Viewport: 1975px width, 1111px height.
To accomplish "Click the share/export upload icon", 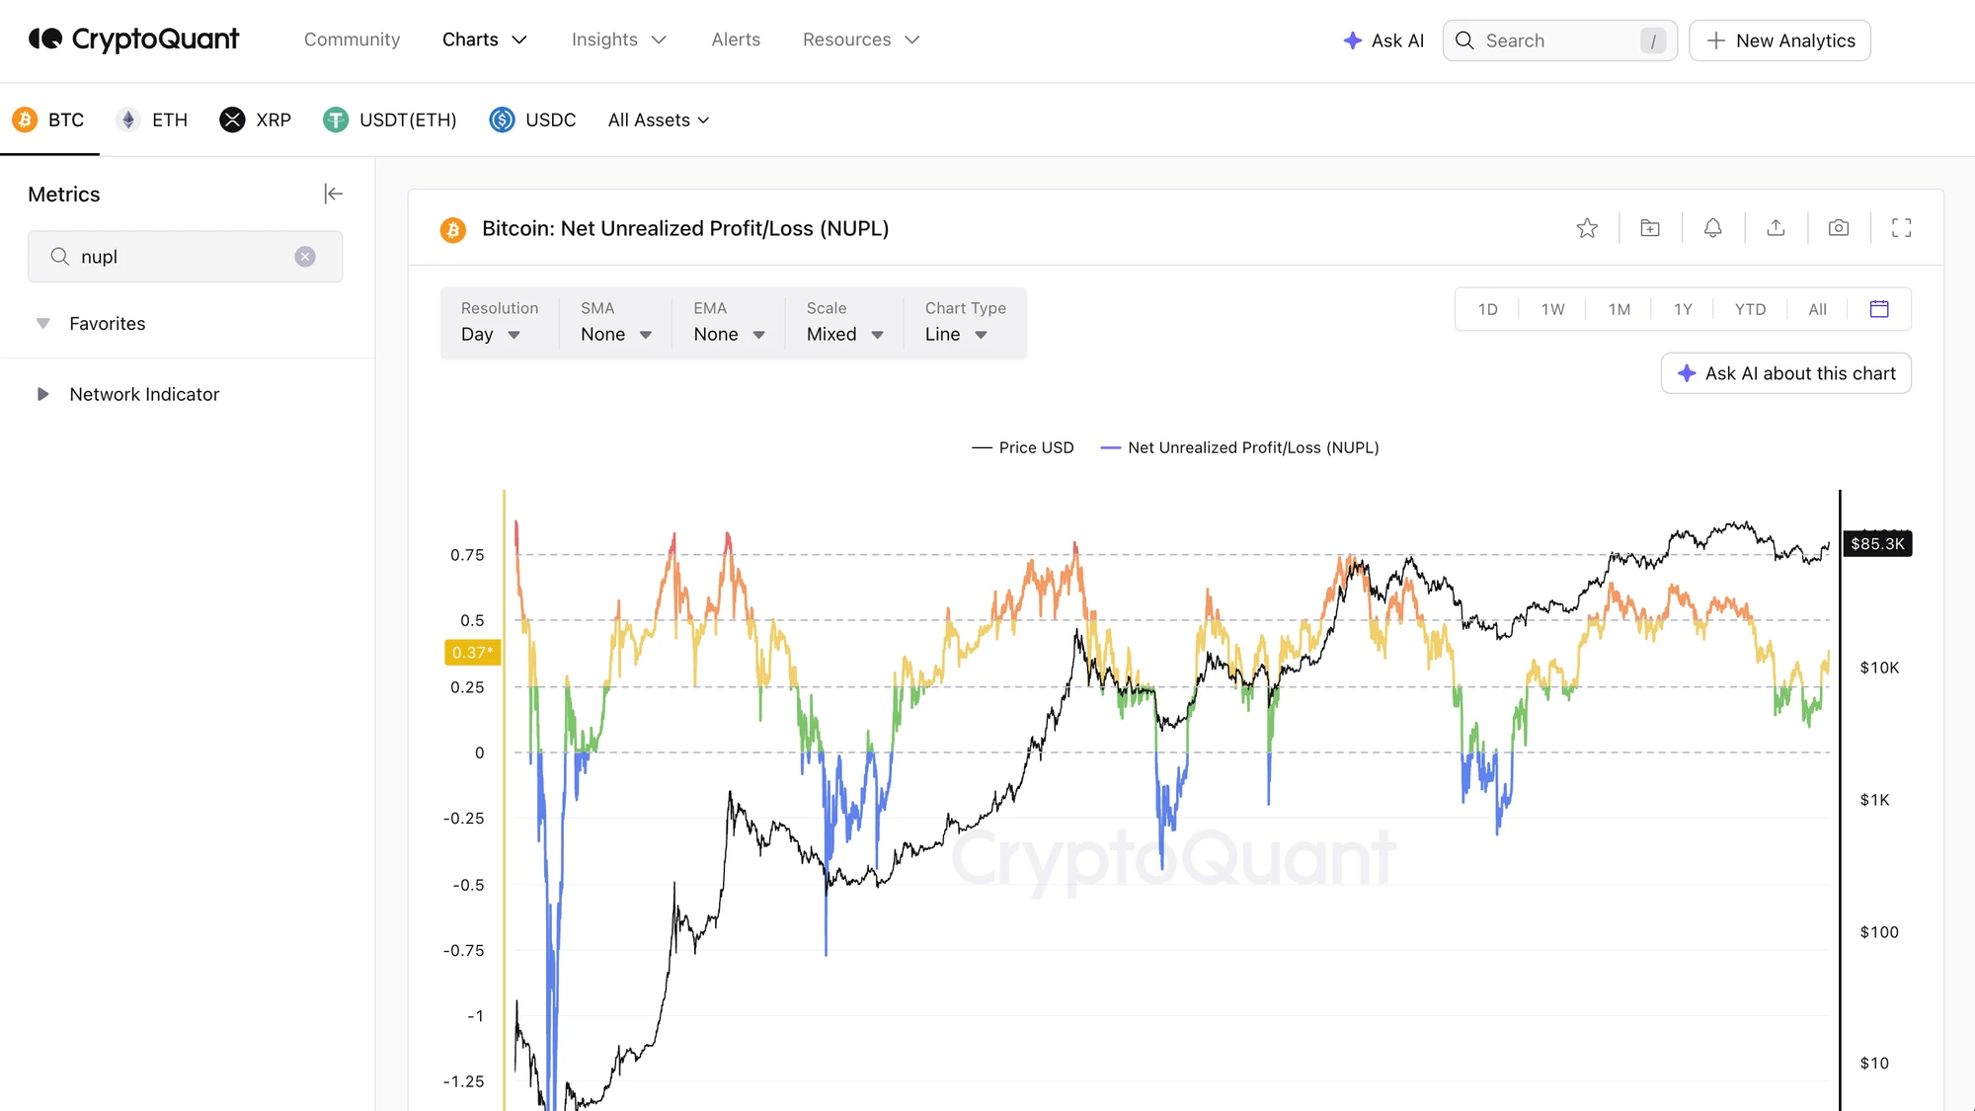I will 1776,228.
